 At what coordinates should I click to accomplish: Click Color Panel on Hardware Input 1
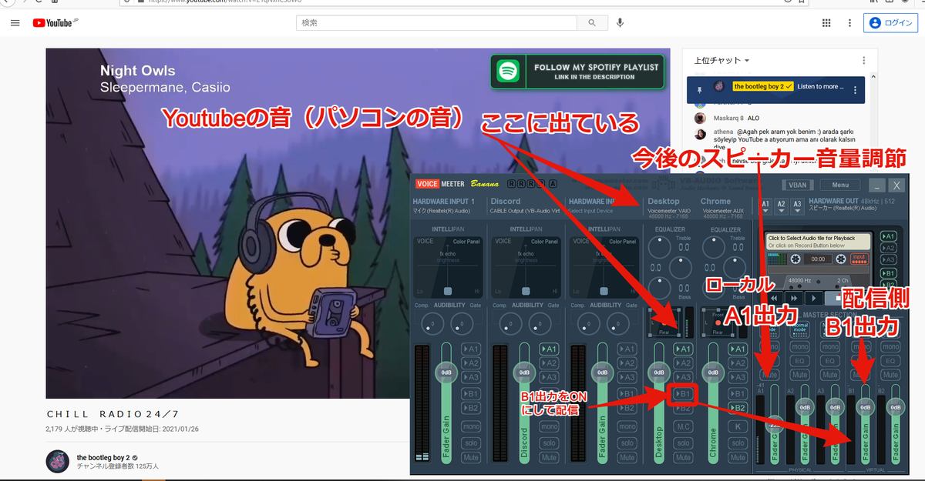point(466,242)
